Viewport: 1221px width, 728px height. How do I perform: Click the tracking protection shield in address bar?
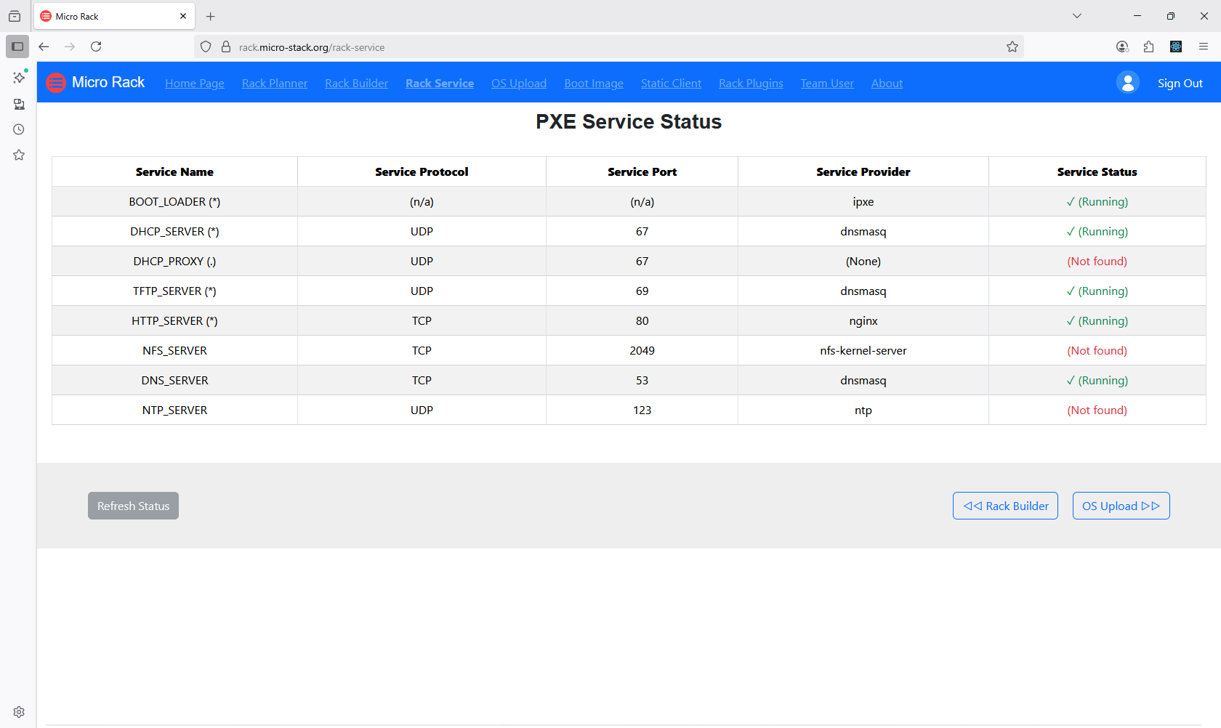[206, 46]
